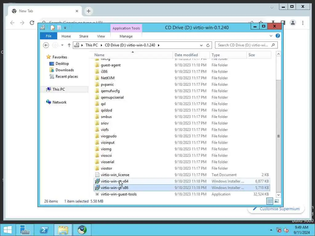Screen dimensions: 315x236
Task: Launch PowerShell from the taskbar
Action: click(44, 230)
